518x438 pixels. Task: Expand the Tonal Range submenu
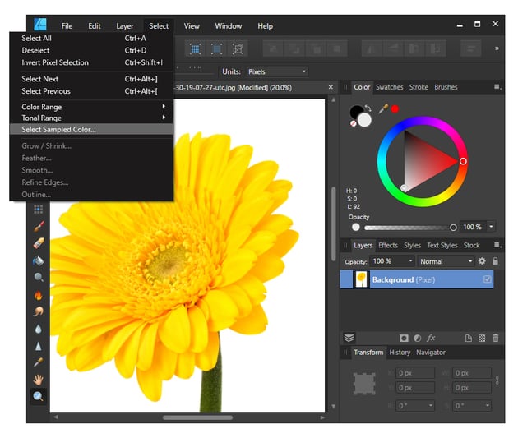point(91,118)
